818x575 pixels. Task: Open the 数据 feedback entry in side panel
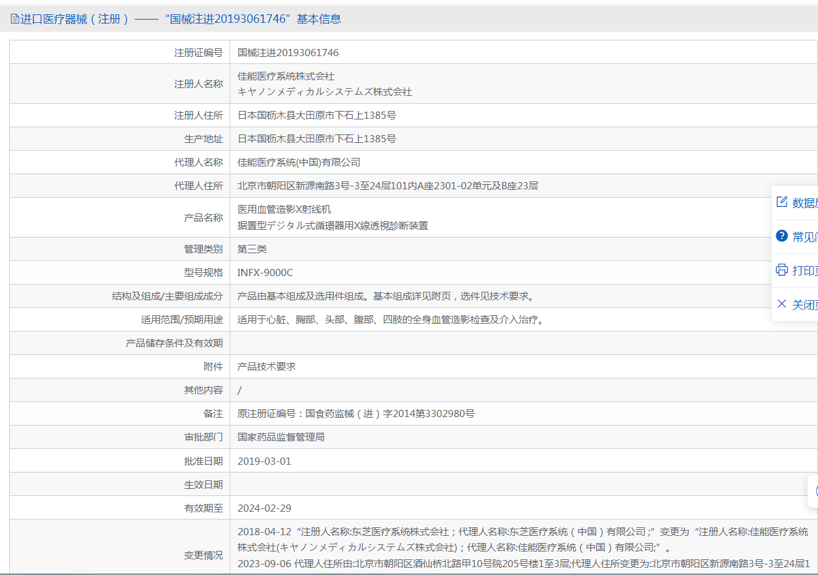[795, 202]
